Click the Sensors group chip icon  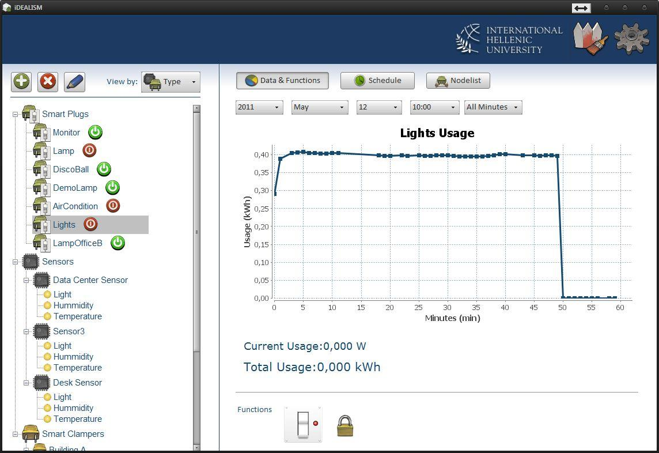pos(31,262)
